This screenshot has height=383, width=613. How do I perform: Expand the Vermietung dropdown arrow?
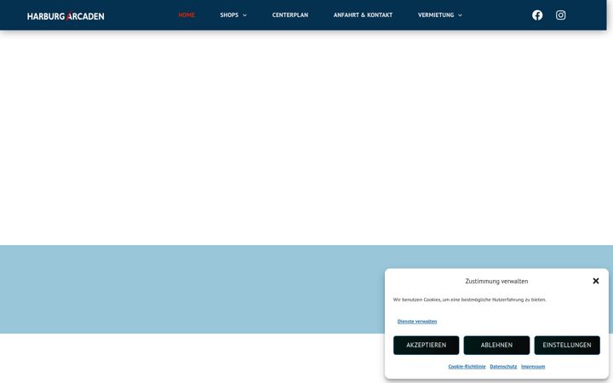click(x=460, y=15)
